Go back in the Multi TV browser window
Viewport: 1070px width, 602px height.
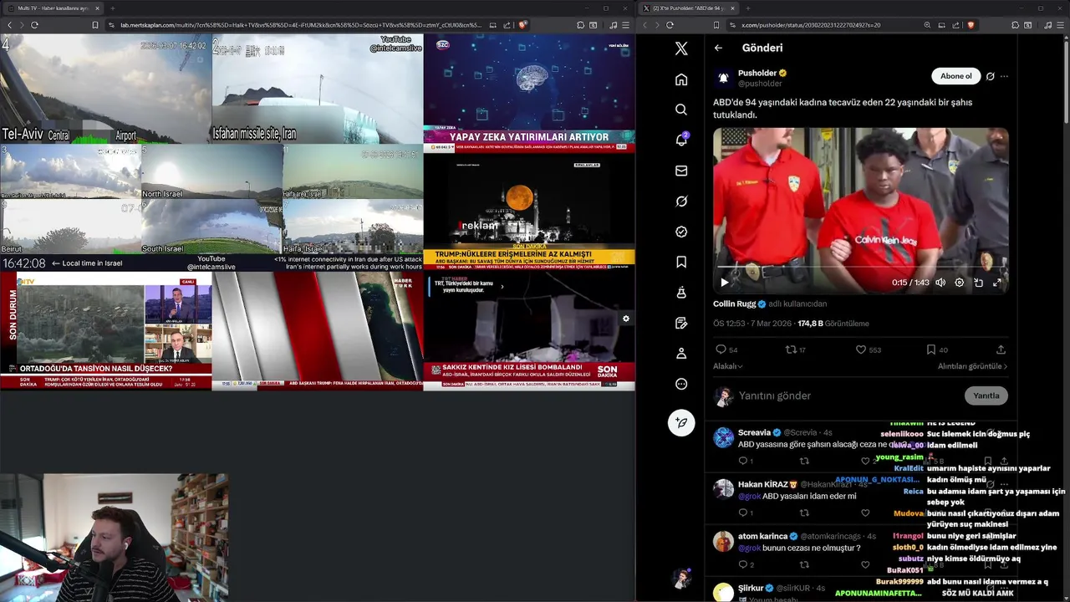[x=9, y=25]
